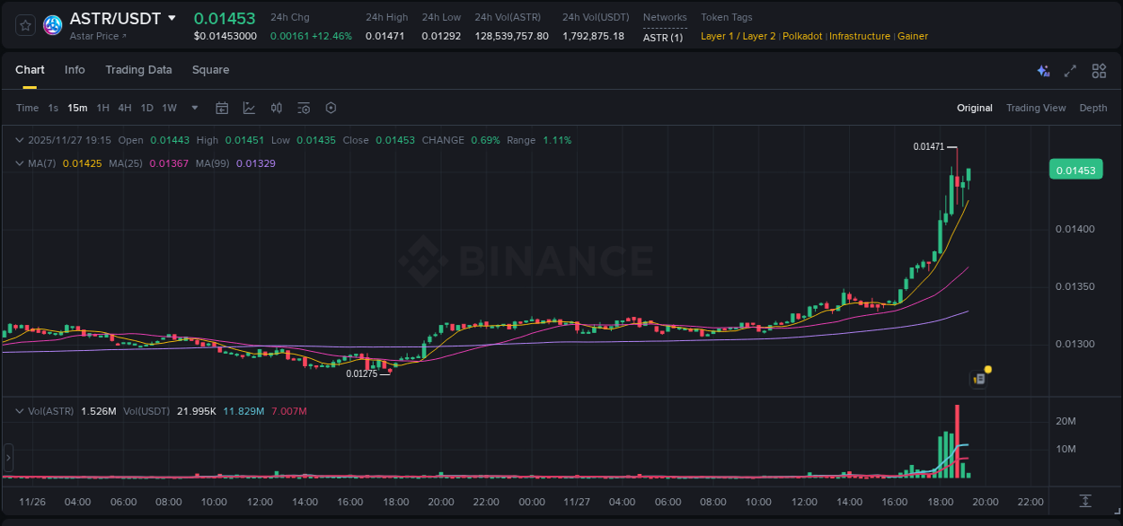Image resolution: width=1123 pixels, height=526 pixels.
Task: Select the 15m timeframe
Action: tap(76, 107)
